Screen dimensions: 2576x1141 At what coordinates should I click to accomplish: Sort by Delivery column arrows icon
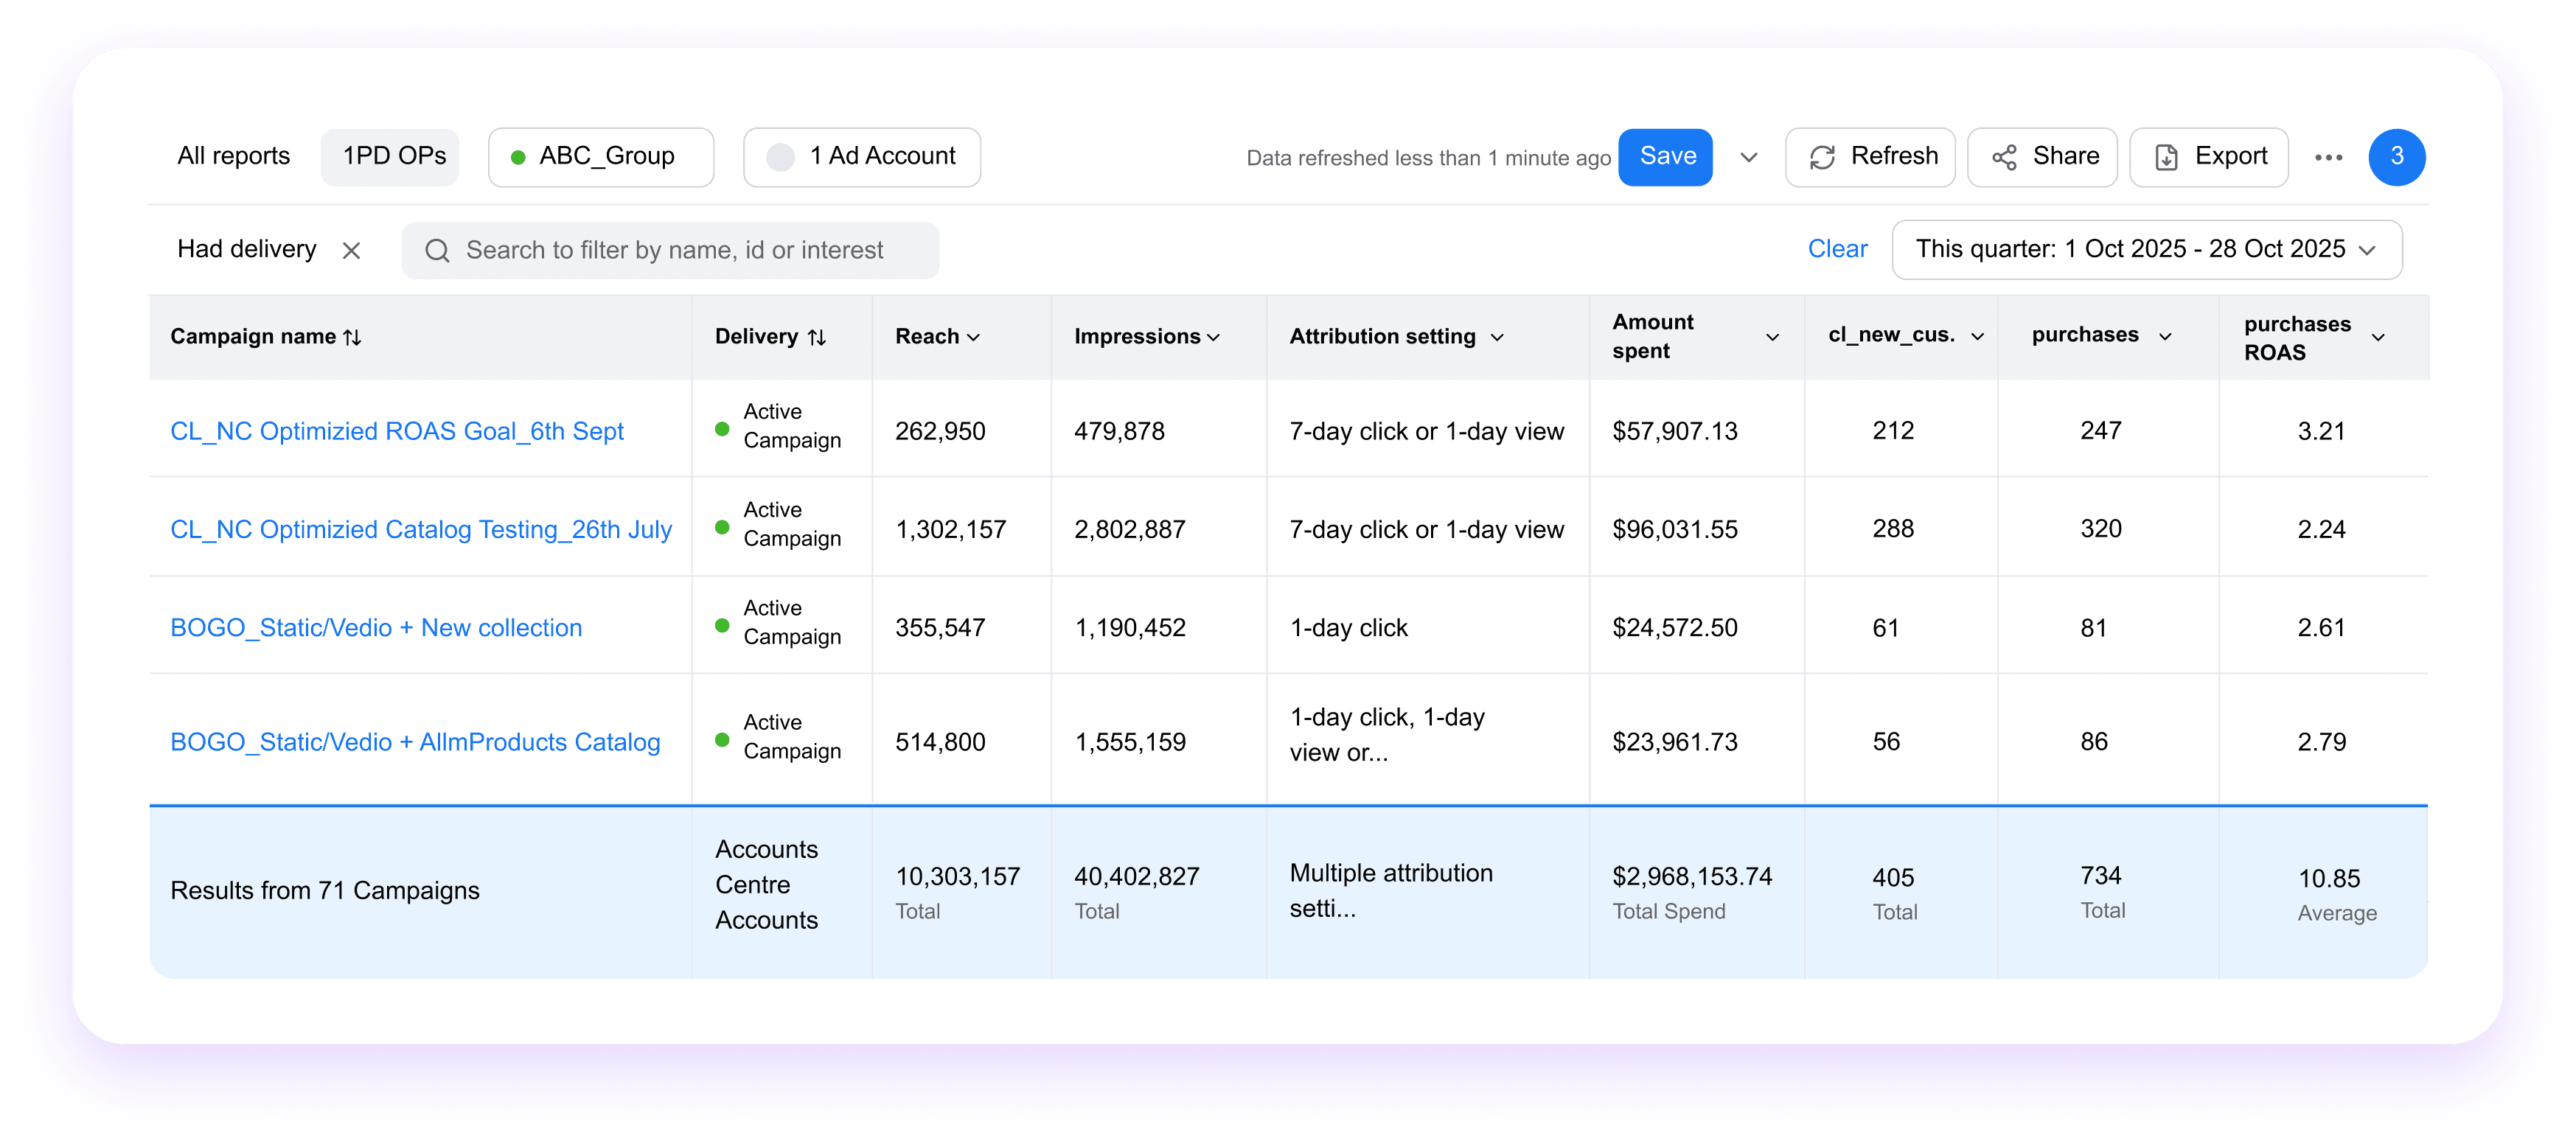pyautogui.click(x=817, y=337)
